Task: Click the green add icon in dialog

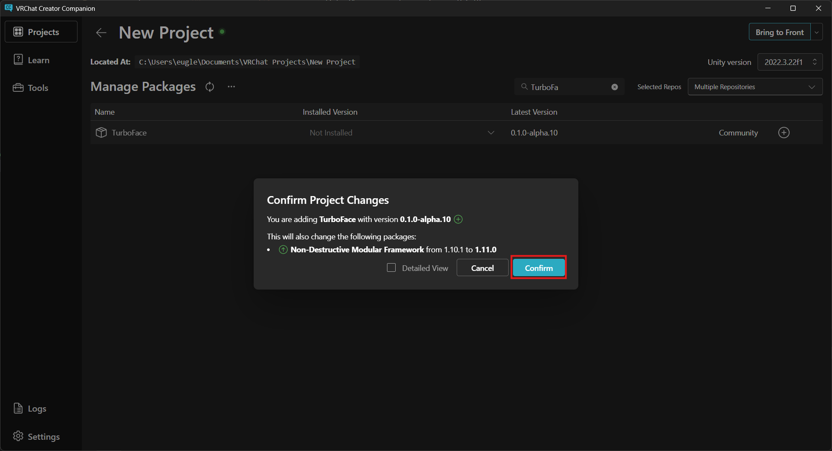Action: point(458,219)
